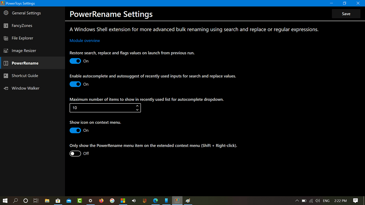
Task: Open Windows Settings gear on taskbar
Action: [x=90, y=201]
